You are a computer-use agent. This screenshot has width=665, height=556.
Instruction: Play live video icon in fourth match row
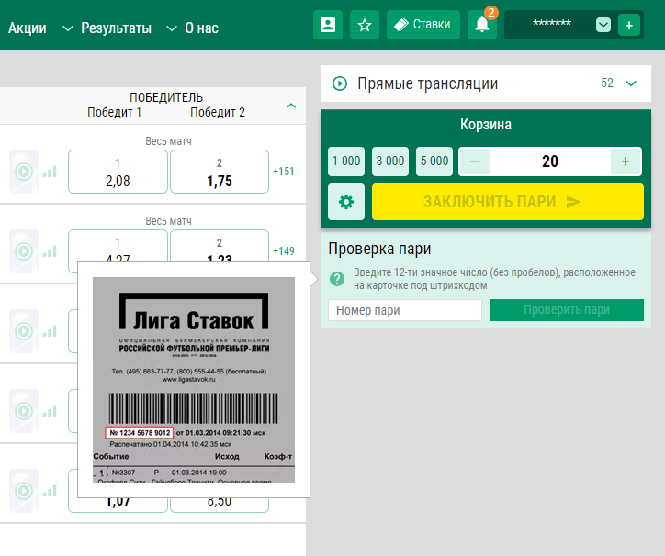pos(24,411)
